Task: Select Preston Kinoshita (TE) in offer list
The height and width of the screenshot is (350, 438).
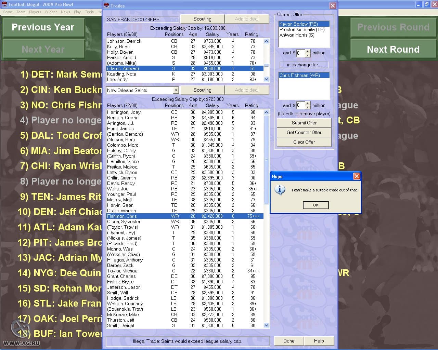Action: coord(304,29)
